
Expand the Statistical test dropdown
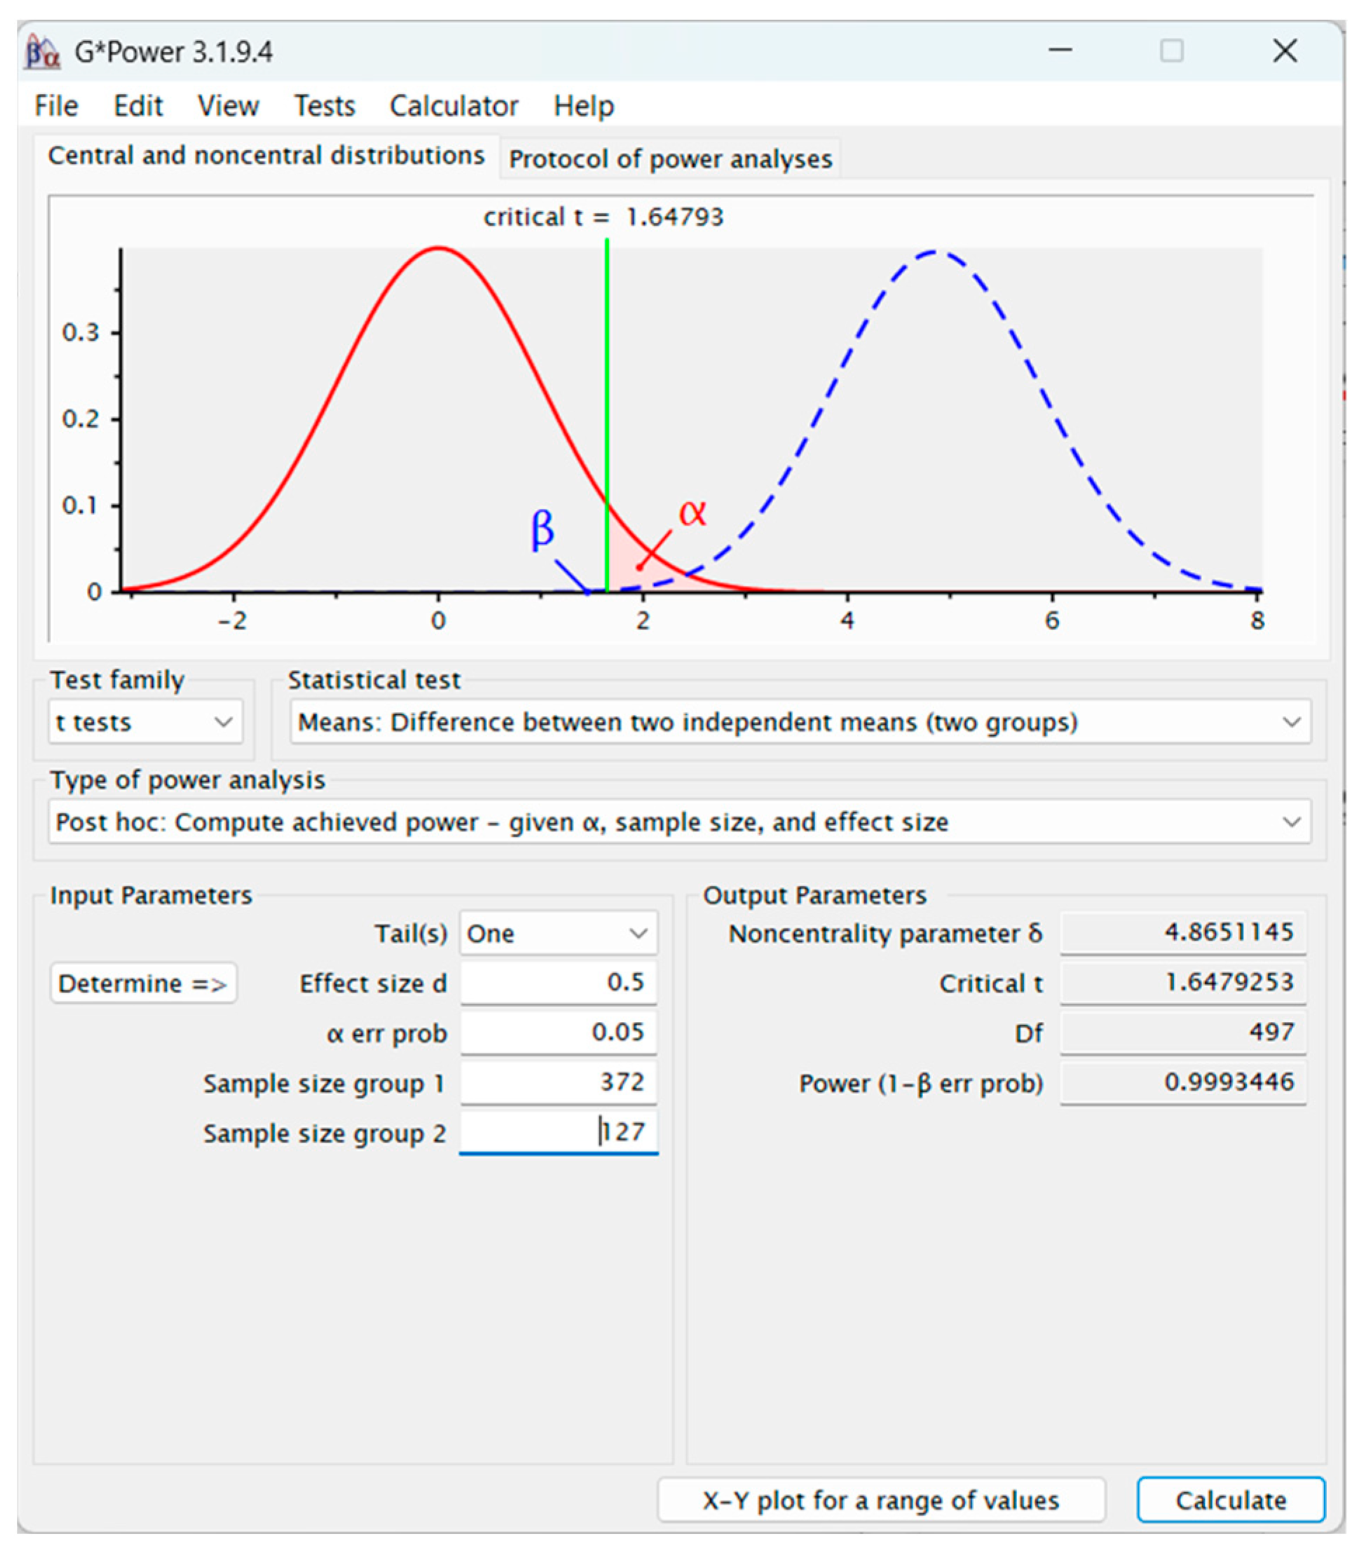799,722
